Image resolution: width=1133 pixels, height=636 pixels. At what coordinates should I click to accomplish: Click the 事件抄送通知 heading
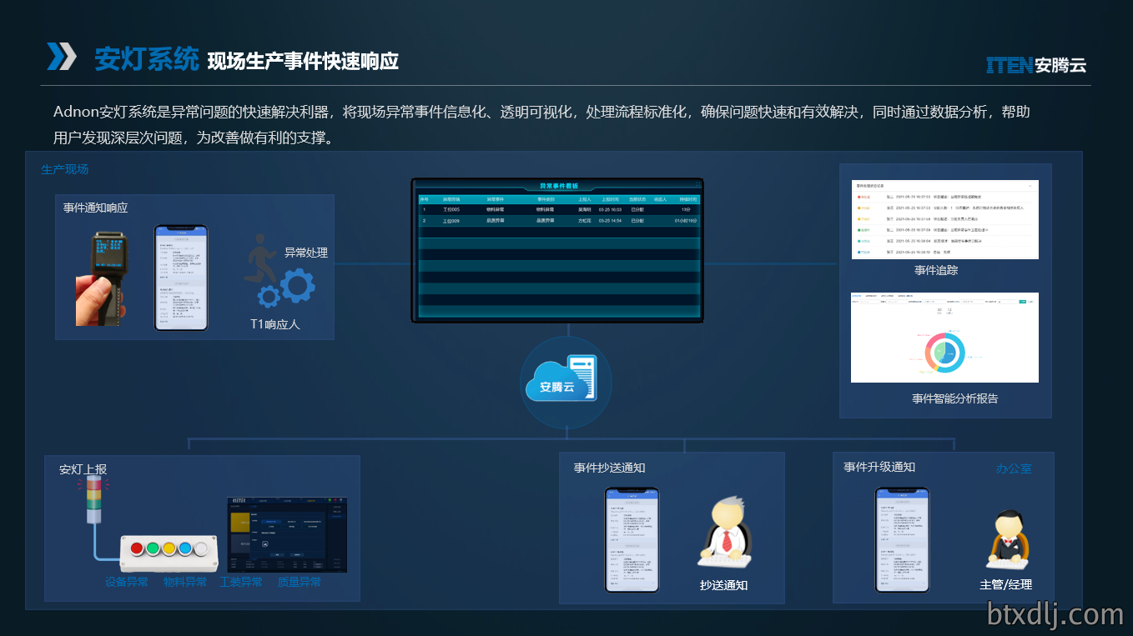point(609,468)
